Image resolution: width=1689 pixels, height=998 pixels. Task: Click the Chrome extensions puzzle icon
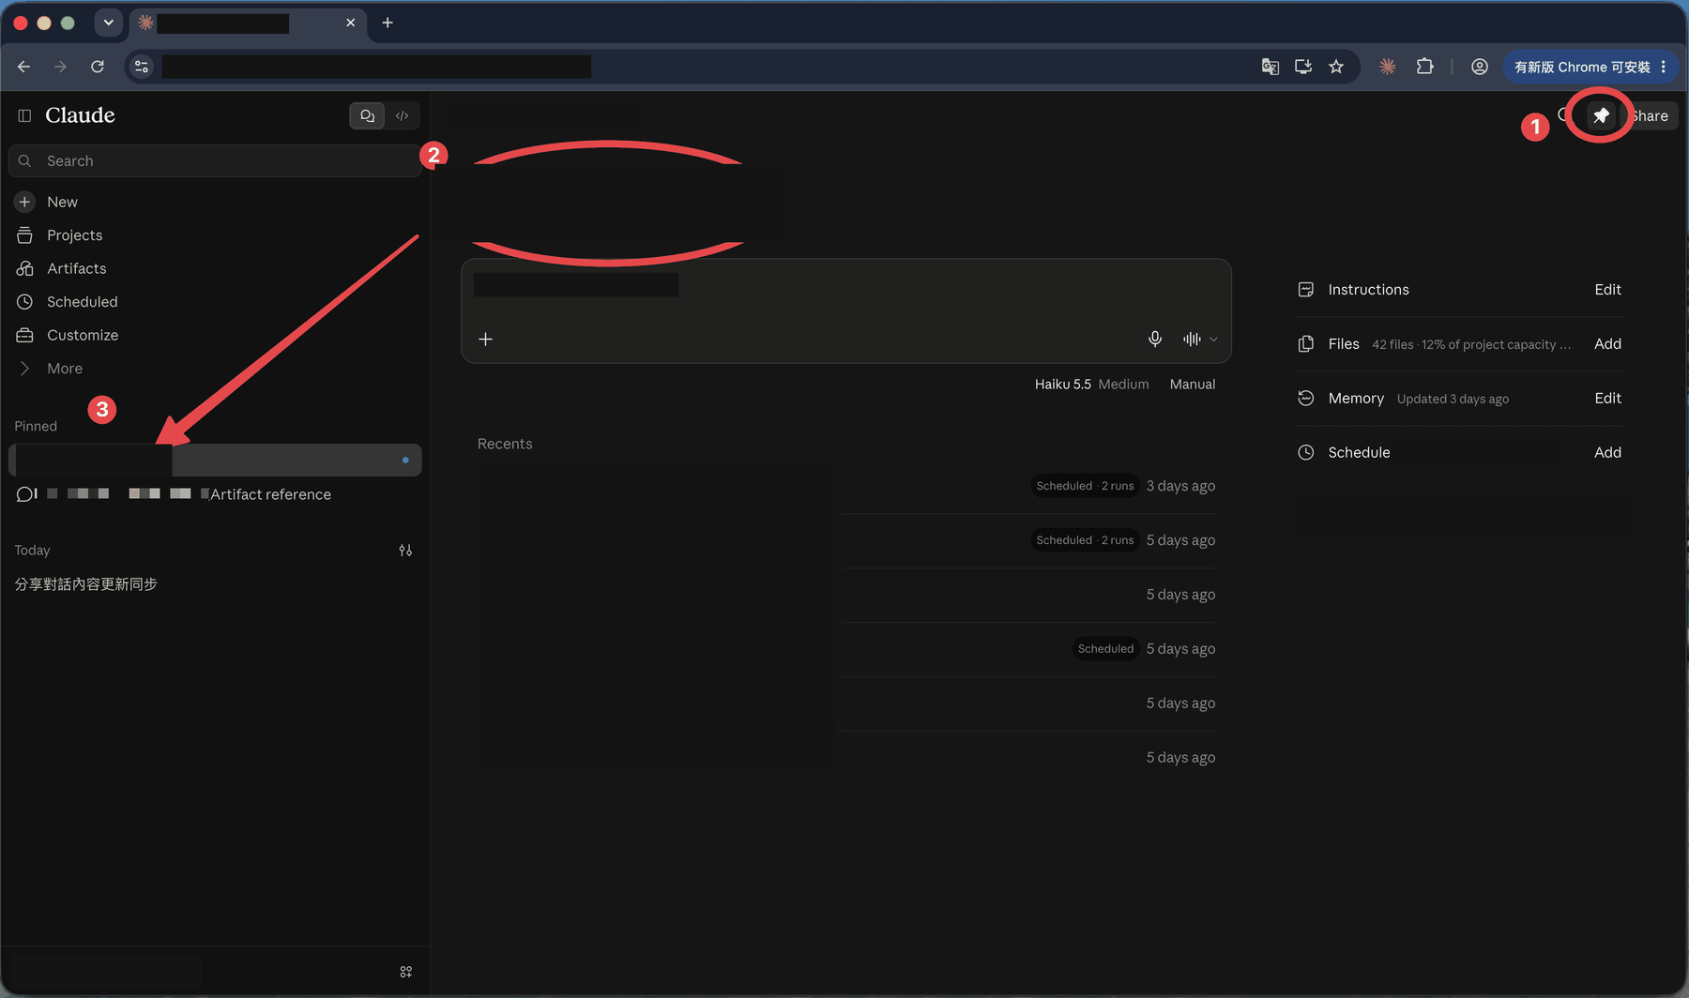click(1424, 67)
